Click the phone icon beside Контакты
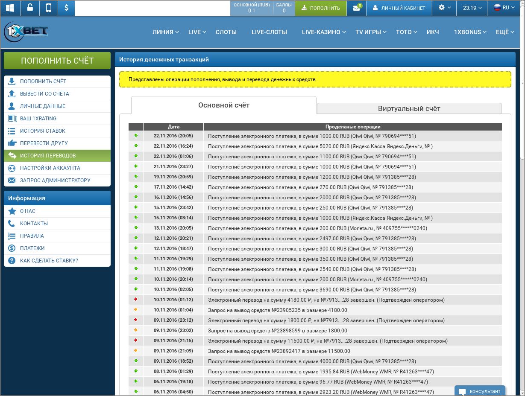Viewport: 525px width, 396px height. [x=12, y=223]
